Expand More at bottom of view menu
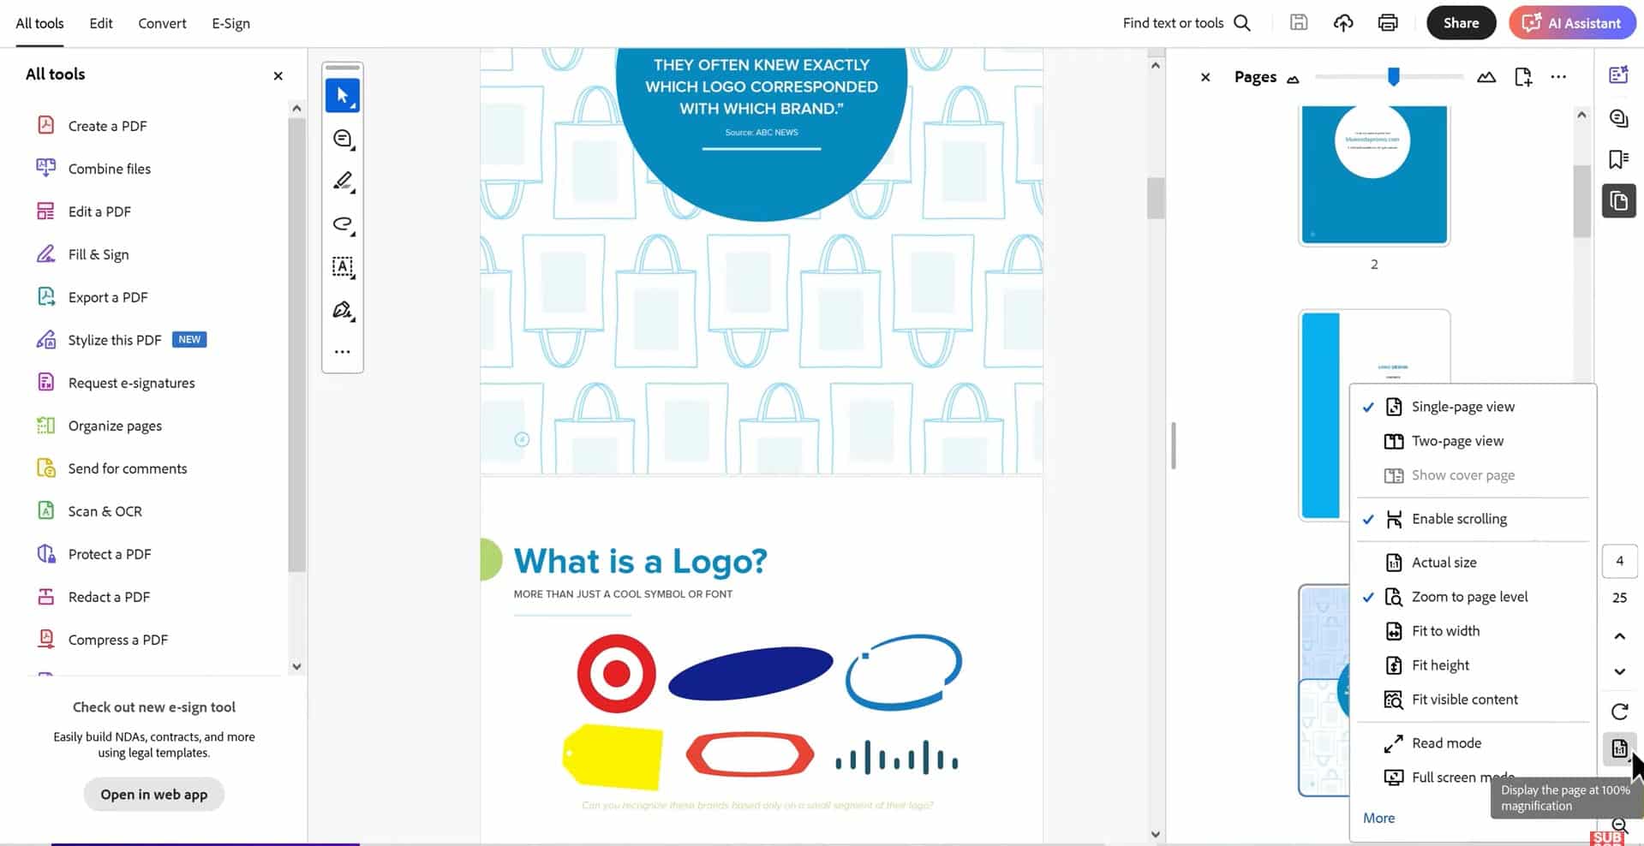 pyautogui.click(x=1378, y=818)
